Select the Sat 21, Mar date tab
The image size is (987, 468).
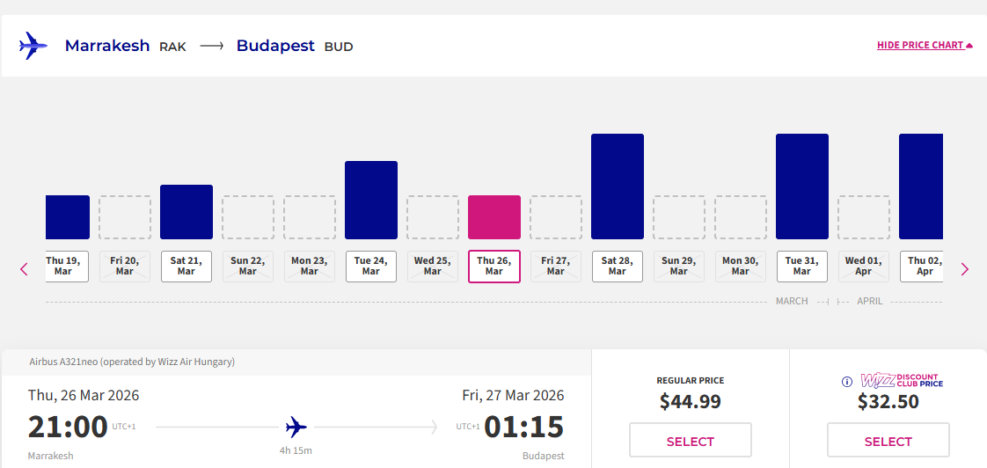pyautogui.click(x=186, y=267)
